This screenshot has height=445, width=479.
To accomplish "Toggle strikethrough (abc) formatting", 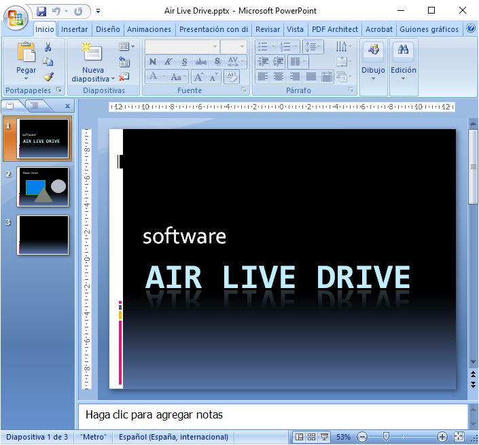I will coord(200,62).
